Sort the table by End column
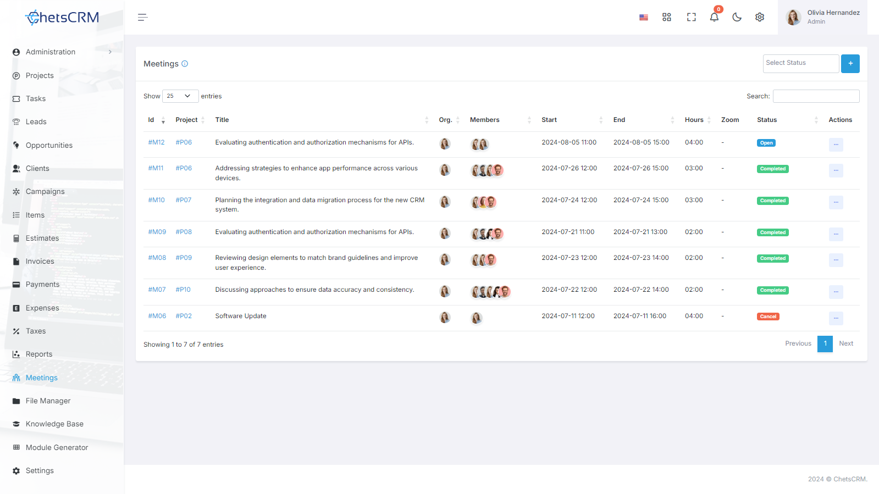 click(x=644, y=120)
